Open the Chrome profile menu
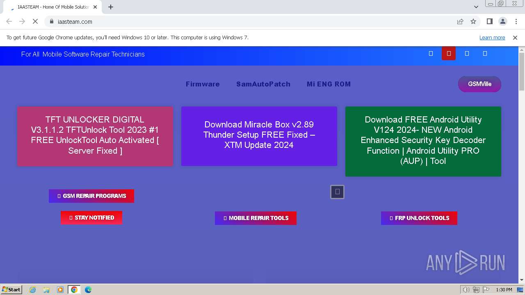Viewport: 525px width, 295px height. pos(502,21)
